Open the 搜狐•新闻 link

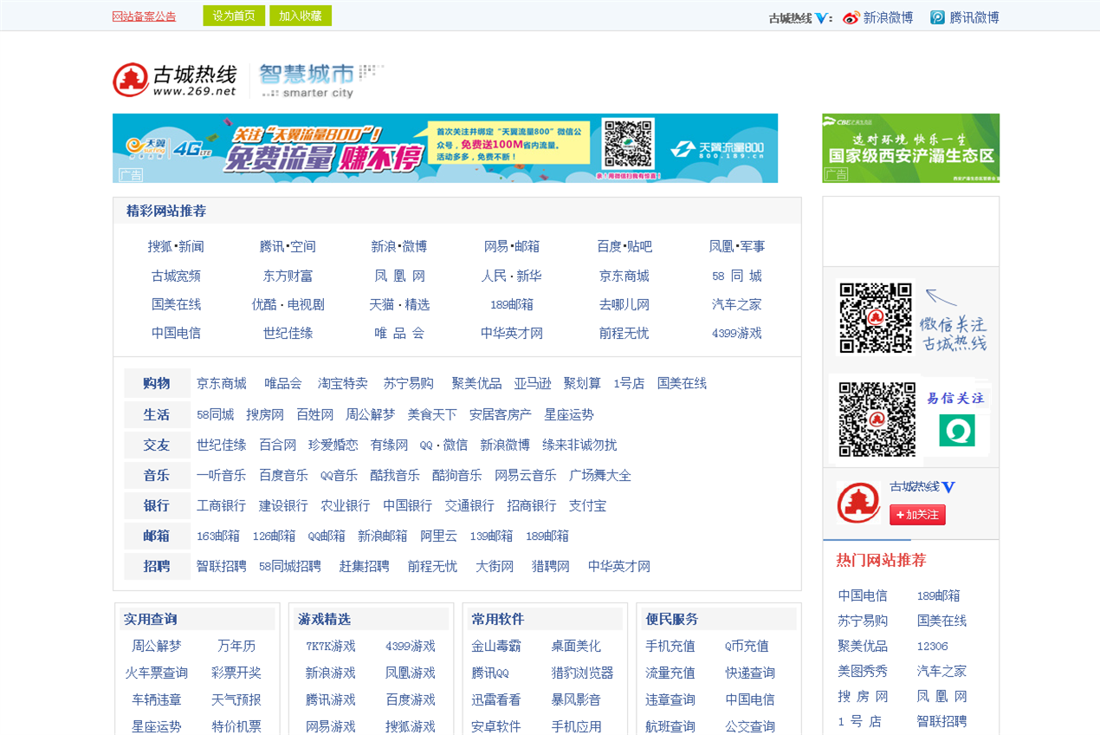[176, 247]
